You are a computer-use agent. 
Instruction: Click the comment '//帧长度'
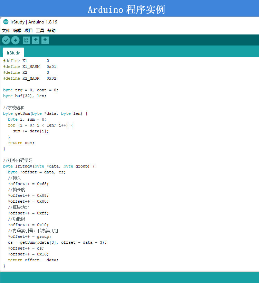coord(17,190)
